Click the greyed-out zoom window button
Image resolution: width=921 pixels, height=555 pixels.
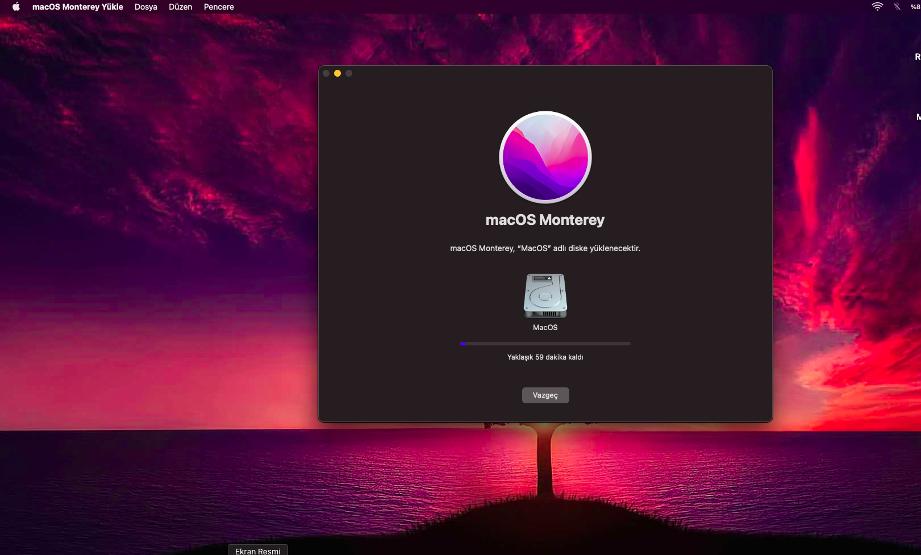[x=349, y=73]
